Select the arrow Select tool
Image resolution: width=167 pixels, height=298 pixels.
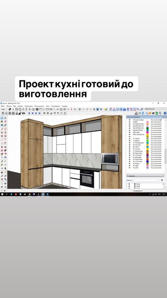(2, 118)
